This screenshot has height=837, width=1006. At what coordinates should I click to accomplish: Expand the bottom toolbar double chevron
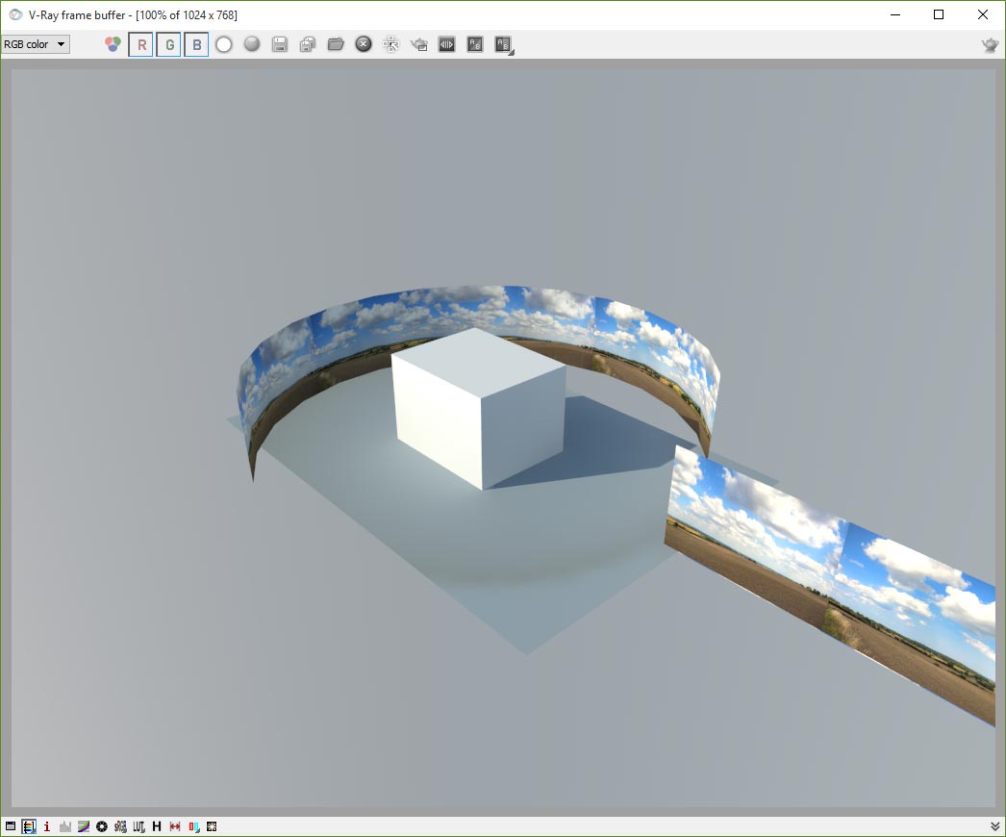994,826
